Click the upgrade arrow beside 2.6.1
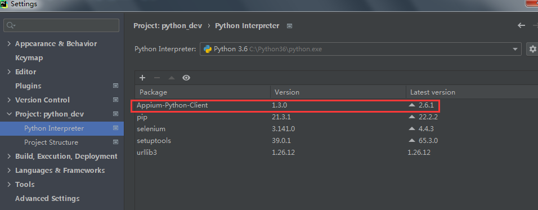This screenshot has height=210, width=538. pos(412,105)
